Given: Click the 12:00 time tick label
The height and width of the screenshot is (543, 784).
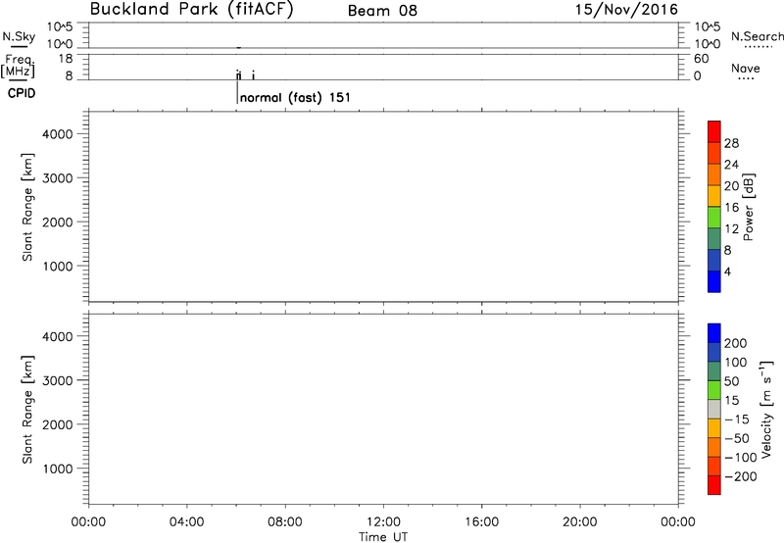Looking at the screenshot, I should (x=383, y=522).
